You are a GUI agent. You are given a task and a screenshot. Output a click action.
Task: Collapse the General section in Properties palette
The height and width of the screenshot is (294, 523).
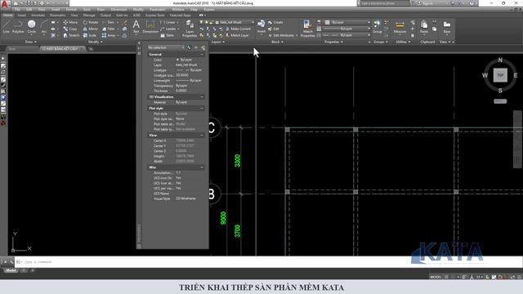click(x=202, y=55)
